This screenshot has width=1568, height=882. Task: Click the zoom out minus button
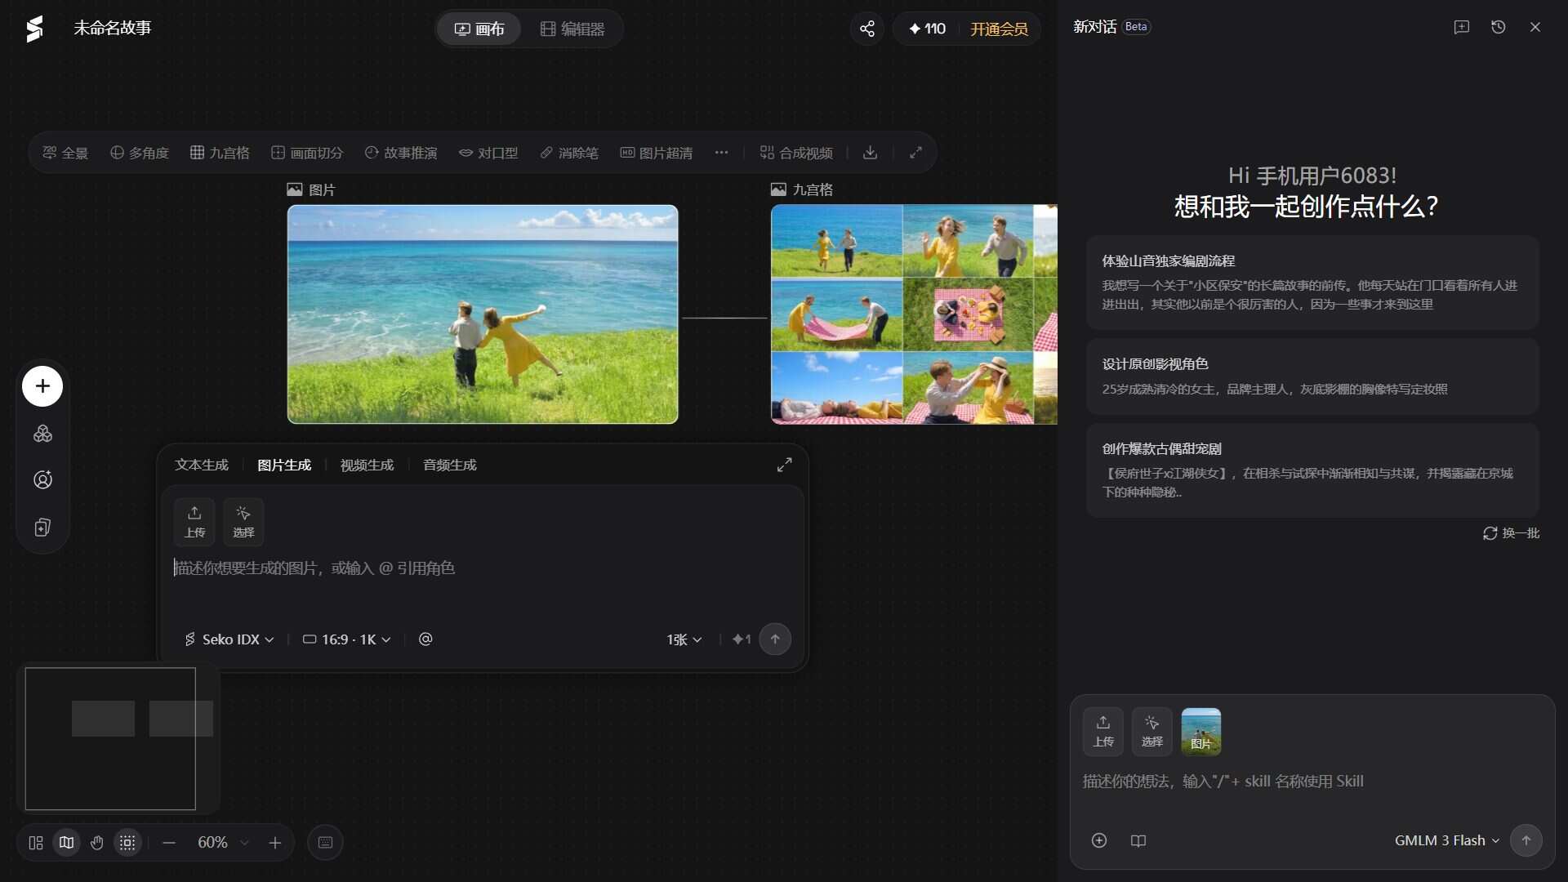(x=169, y=843)
